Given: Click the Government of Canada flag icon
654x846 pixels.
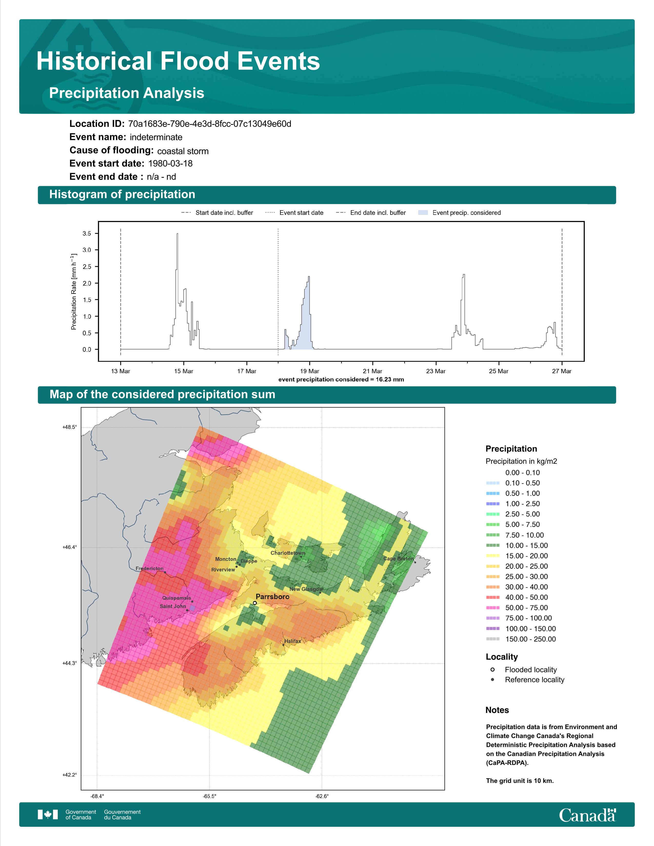Looking at the screenshot, I should [x=48, y=814].
